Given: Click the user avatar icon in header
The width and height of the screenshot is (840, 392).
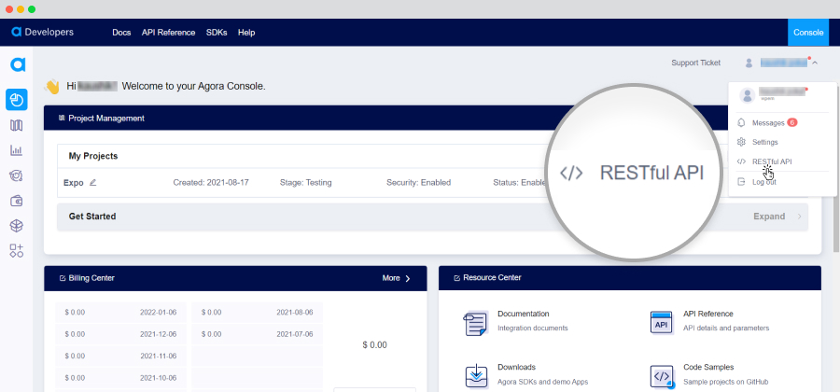Looking at the screenshot, I should 749,63.
